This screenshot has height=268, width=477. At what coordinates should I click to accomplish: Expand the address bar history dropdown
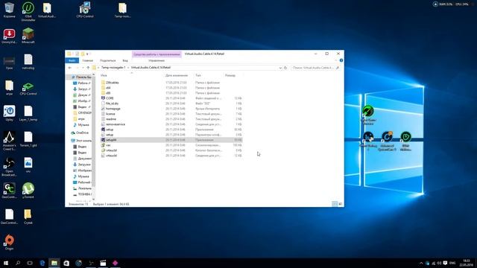tap(280, 68)
